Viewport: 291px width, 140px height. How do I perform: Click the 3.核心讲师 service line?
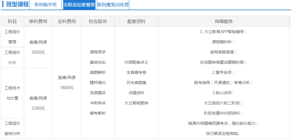pos(224,93)
